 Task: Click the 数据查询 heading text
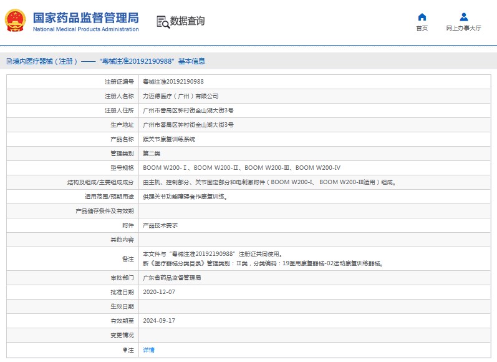(x=187, y=21)
